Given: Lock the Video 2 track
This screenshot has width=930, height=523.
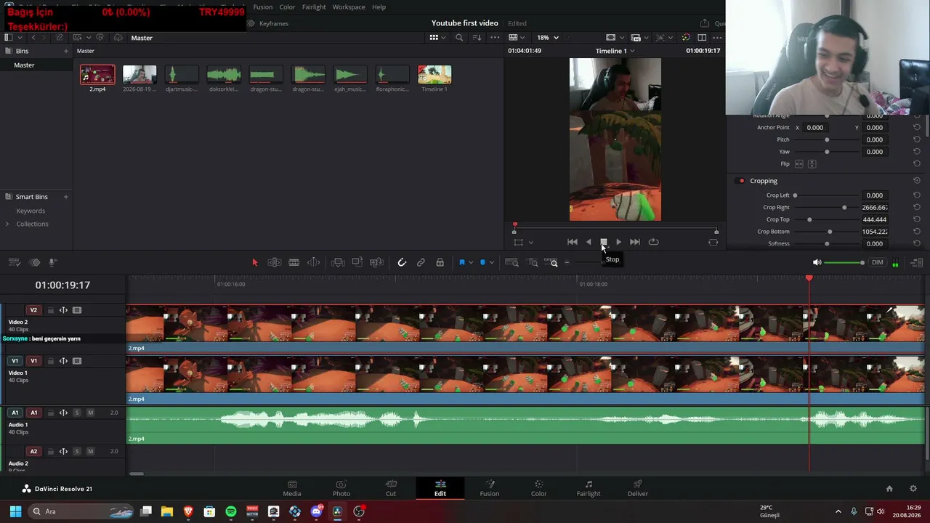Looking at the screenshot, I should coord(51,310).
